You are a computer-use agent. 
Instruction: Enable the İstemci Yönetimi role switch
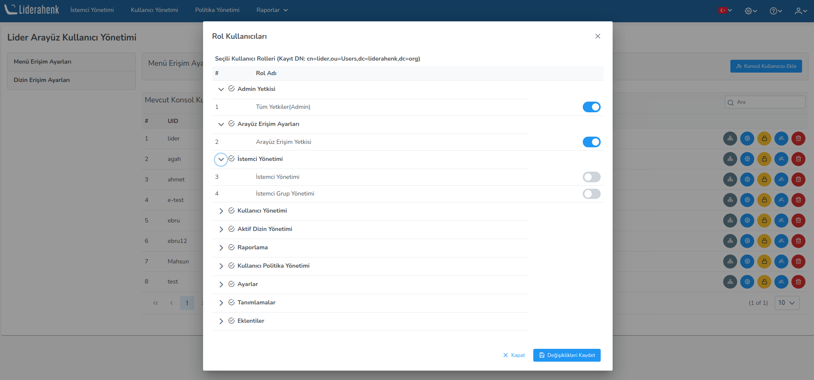tap(592, 177)
